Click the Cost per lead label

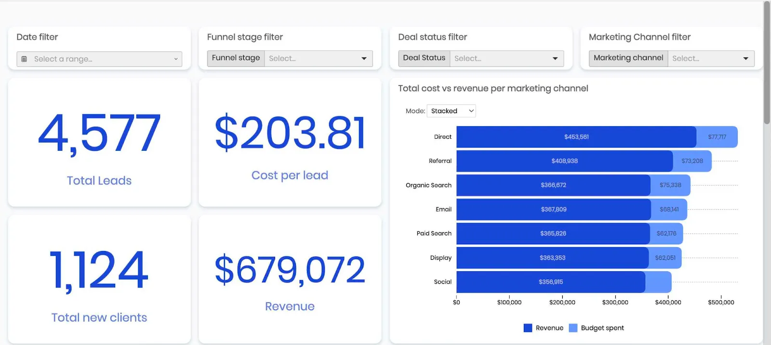[x=290, y=175]
